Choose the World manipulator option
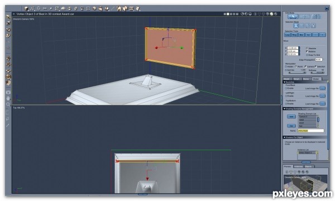 coord(296,66)
